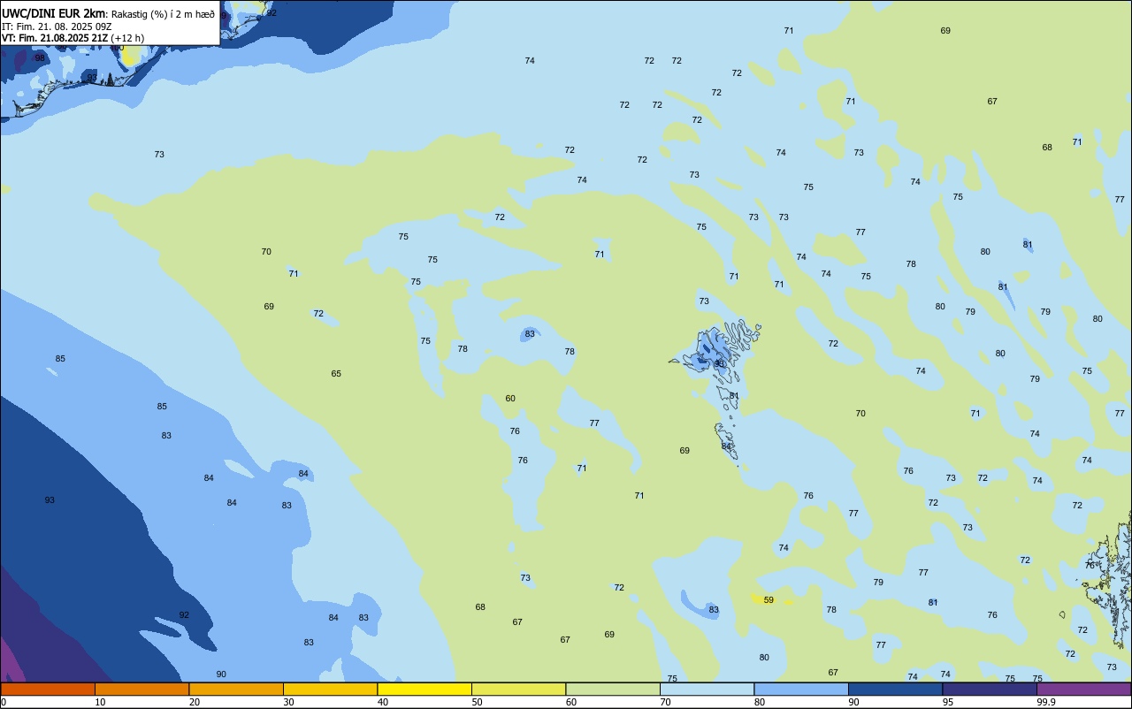
Task: Click the legend scale label 40
Action: point(383,702)
